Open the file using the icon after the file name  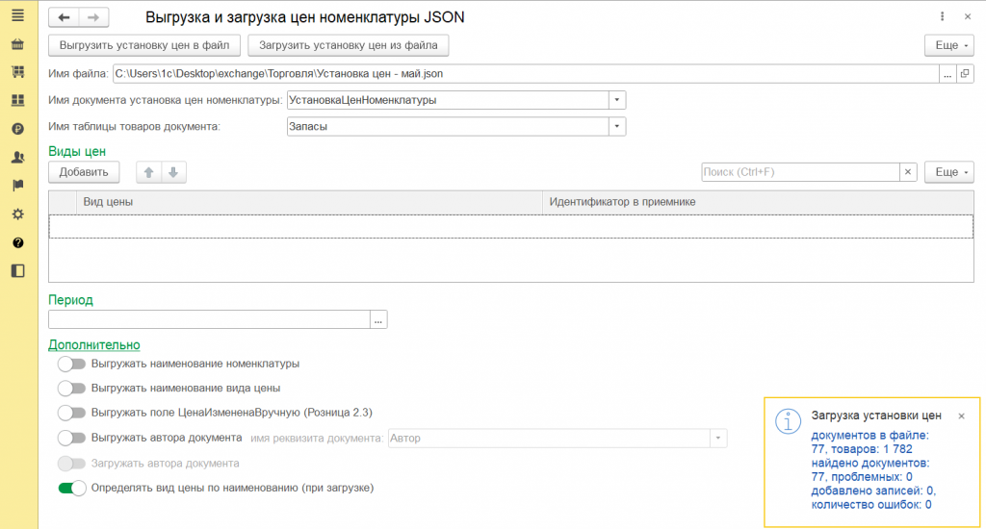pos(965,74)
